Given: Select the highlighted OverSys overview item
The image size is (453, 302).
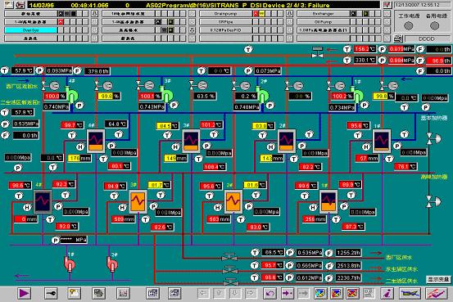Looking at the screenshot, I should (31, 30).
